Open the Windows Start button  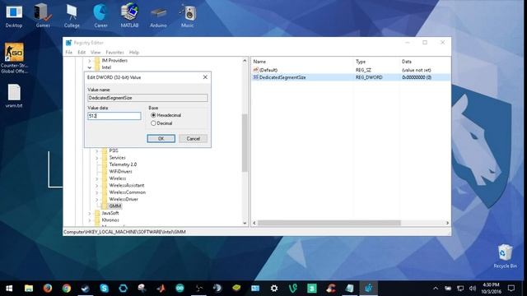point(9,289)
